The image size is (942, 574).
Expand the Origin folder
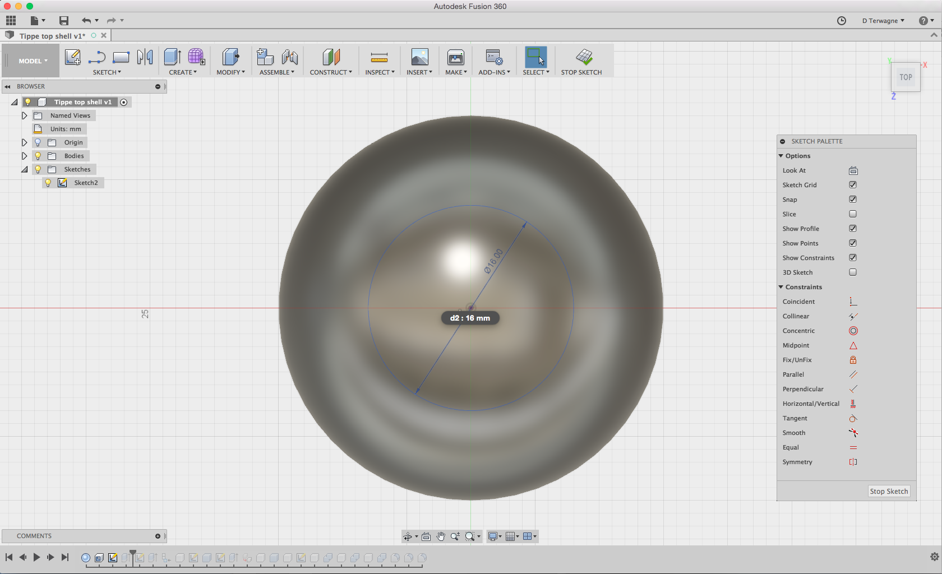coord(24,142)
